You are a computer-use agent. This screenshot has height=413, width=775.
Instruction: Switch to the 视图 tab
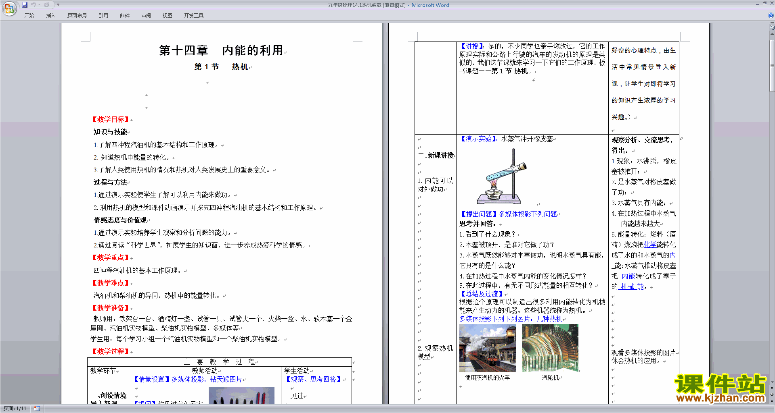pos(168,16)
